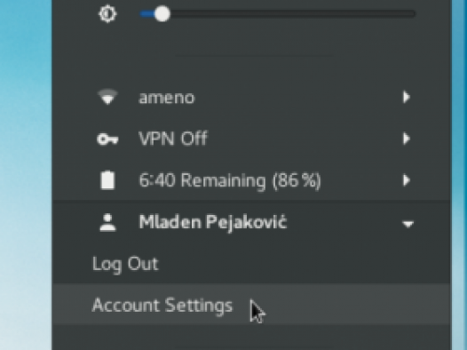The width and height of the screenshot is (467, 350).
Task: Expand the VPN Off submenu arrow
Action: click(x=407, y=139)
